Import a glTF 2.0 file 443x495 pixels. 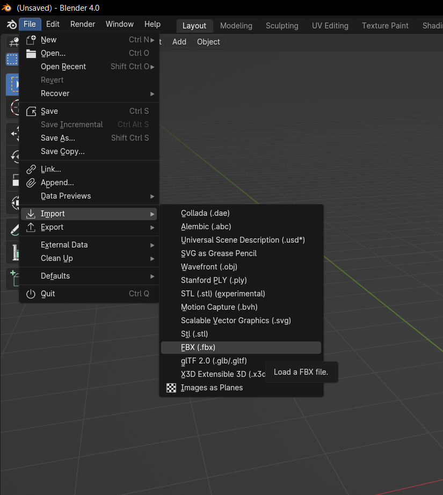tap(214, 361)
